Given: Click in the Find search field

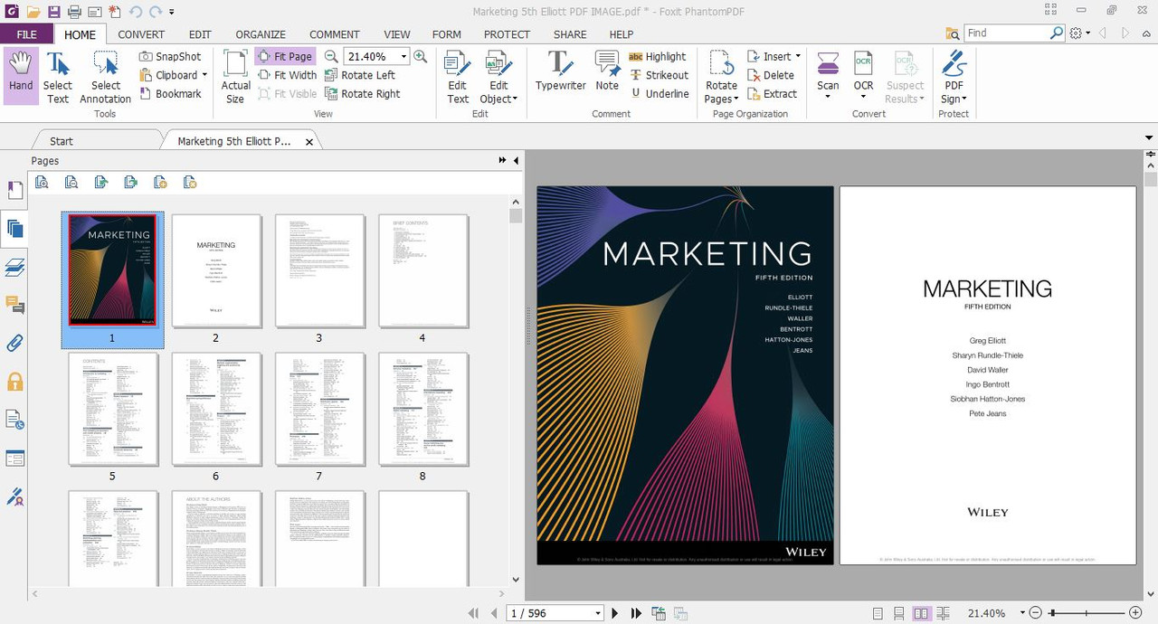Looking at the screenshot, I should pos(1006,33).
